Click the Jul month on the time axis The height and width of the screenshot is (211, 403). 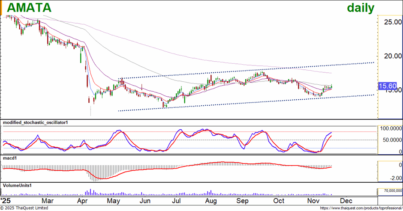176,200
